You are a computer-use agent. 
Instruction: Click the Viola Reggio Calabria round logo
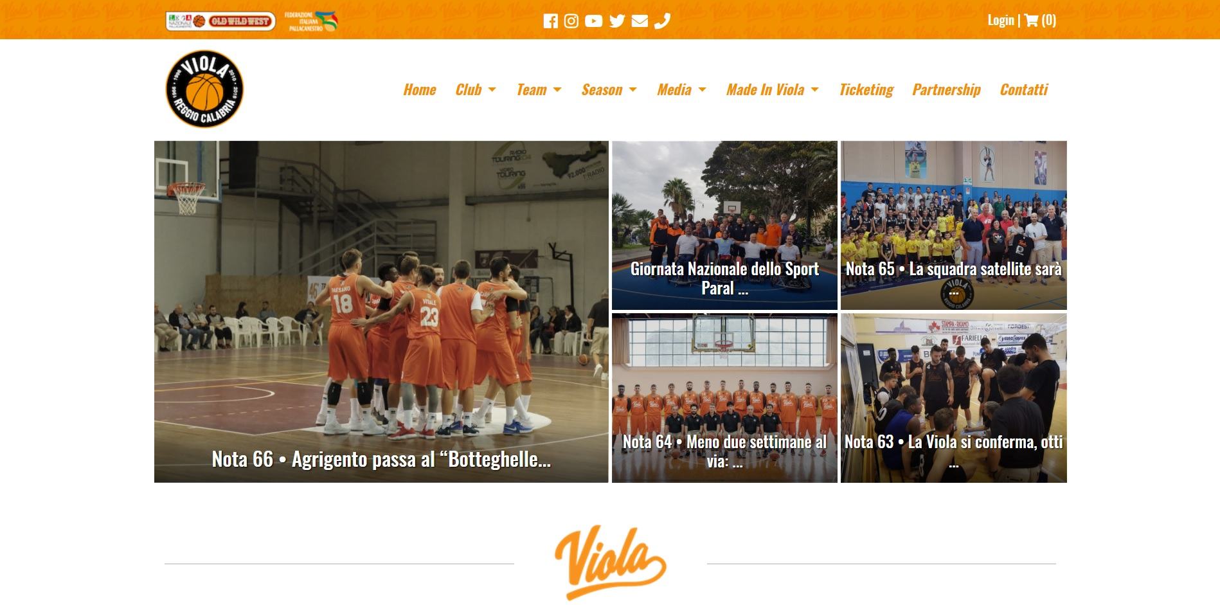point(204,89)
